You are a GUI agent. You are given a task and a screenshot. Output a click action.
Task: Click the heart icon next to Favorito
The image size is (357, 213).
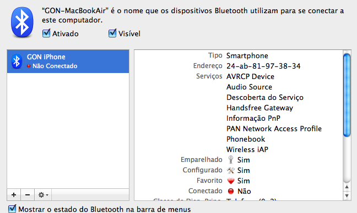[231, 181]
